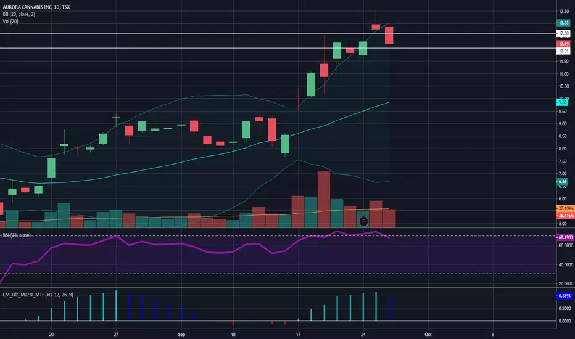Click the 13.50 price scale value
Screen dimensions: 575x339
click(x=564, y=11)
